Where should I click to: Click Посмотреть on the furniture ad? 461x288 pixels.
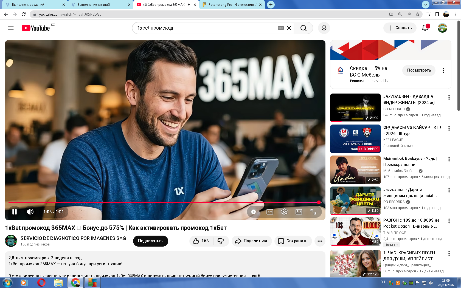tap(419, 70)
